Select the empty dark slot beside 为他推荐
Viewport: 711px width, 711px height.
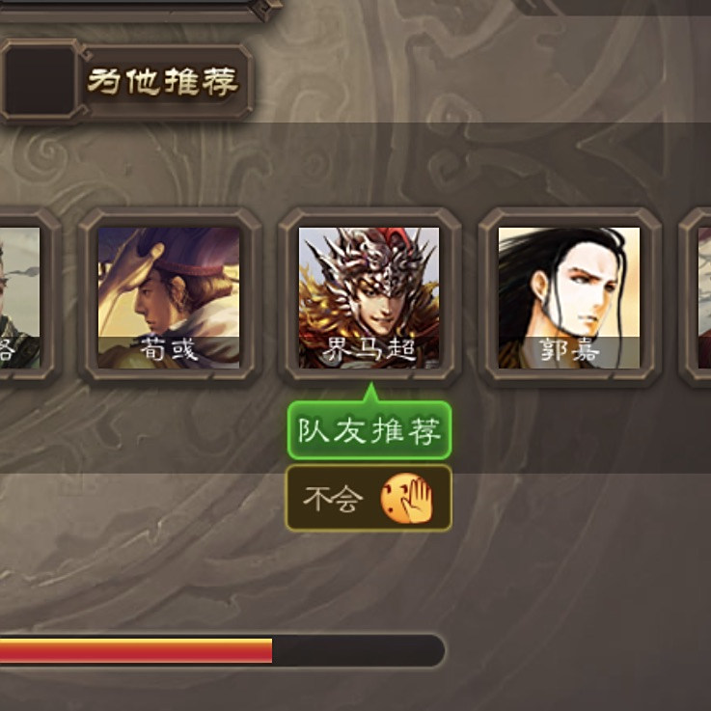click(x=40, y=82)
